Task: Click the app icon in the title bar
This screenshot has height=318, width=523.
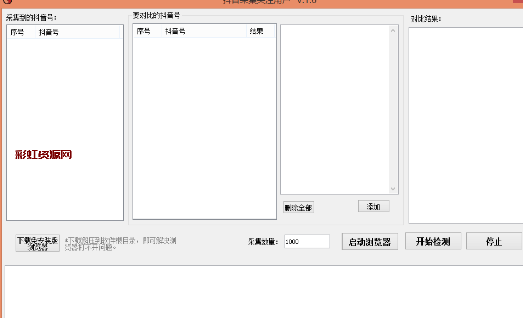Action: 6,2
